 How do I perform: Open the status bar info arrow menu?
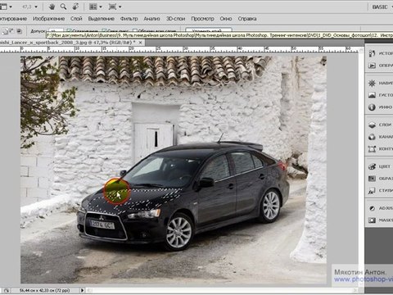[x=82, y=290]
